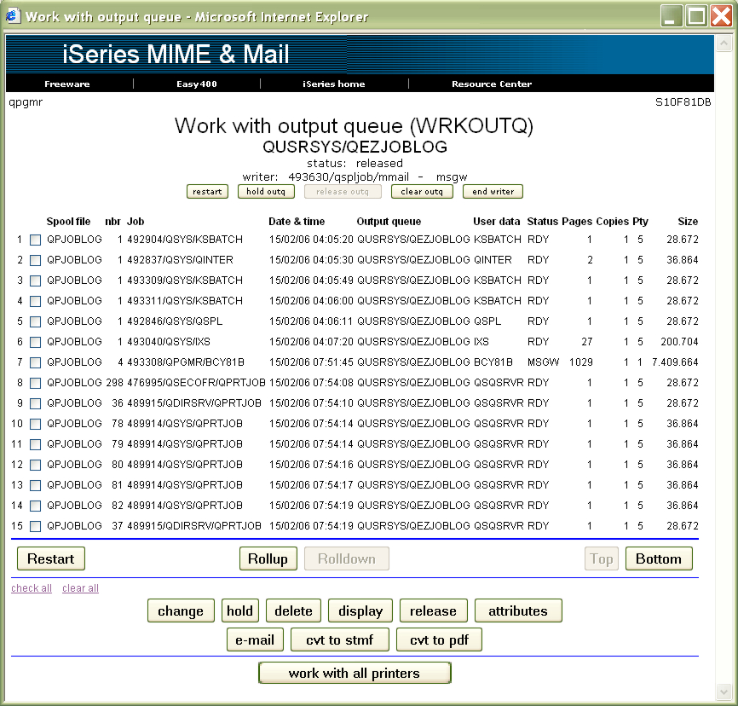The image size is (738, 706).
Task: Toggle checkbox on row 4 job 493311
Action: [35, 301]
